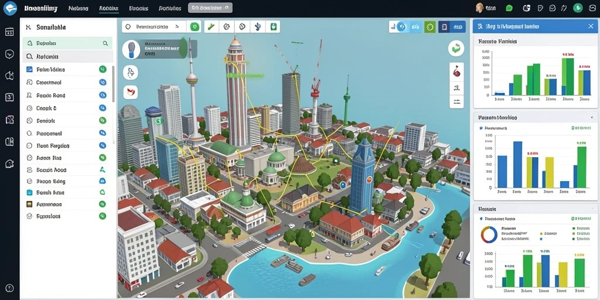This screenshot has width=600, height=300.
Task: Open the calendar icon in the left sidebar
Action: [9, 32]
